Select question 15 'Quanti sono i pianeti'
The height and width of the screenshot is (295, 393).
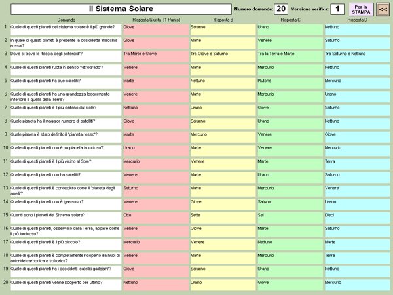tap(66, 218)
